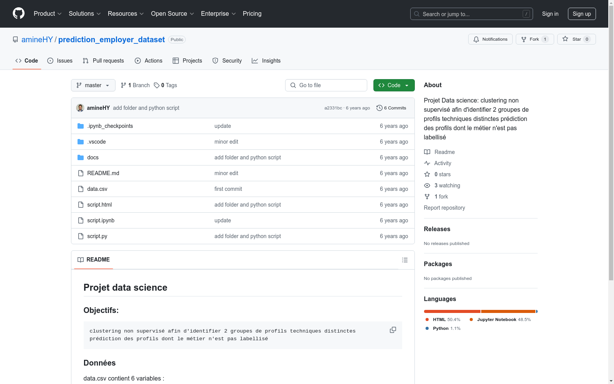Image resolution: width=614 pixels, height=384 pixels.
Task: Click the amineHY avatar in commit row
Action: (x=80, y=108)
